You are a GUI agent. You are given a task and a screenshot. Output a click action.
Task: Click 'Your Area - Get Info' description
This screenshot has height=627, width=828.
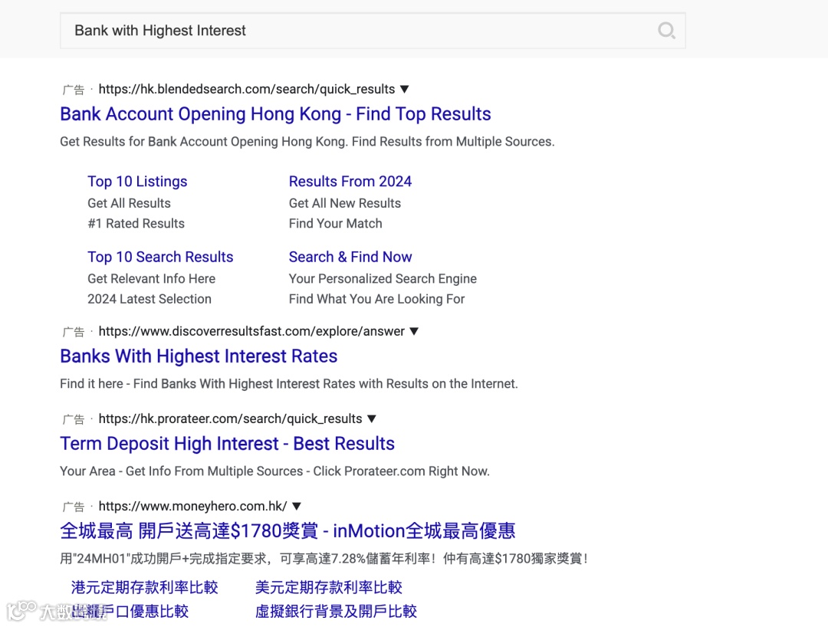(274, 471)
